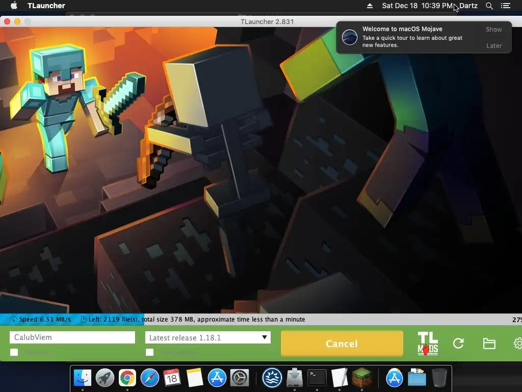Launch Safari from the Dock
Screen dimensions: 522x392
tap(149, 378)
